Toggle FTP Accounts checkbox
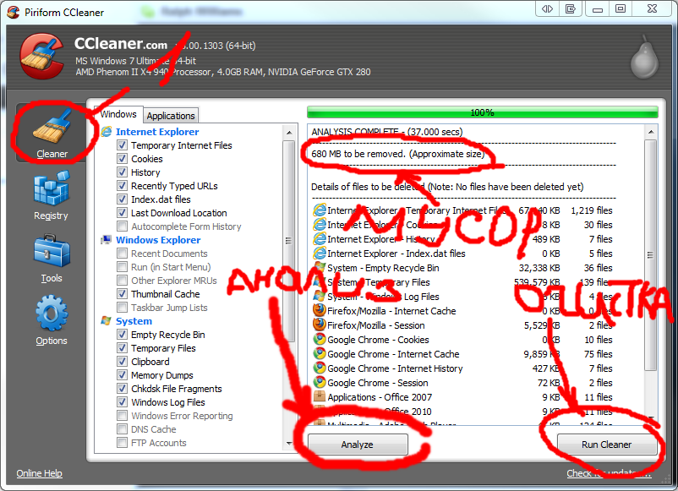Viewport: 678px width, 491px height. tap(123, 443)
